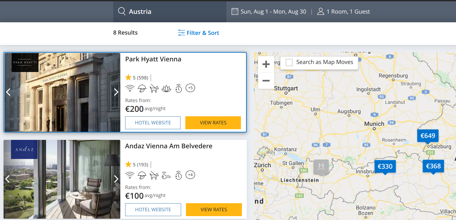Click Andaz Vienna digital key icon
Viewport: 456px width, 220px height.
tap(166, 175)
